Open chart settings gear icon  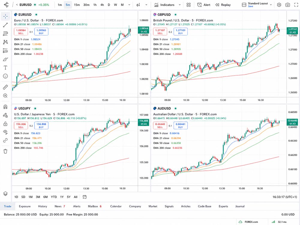279,5
